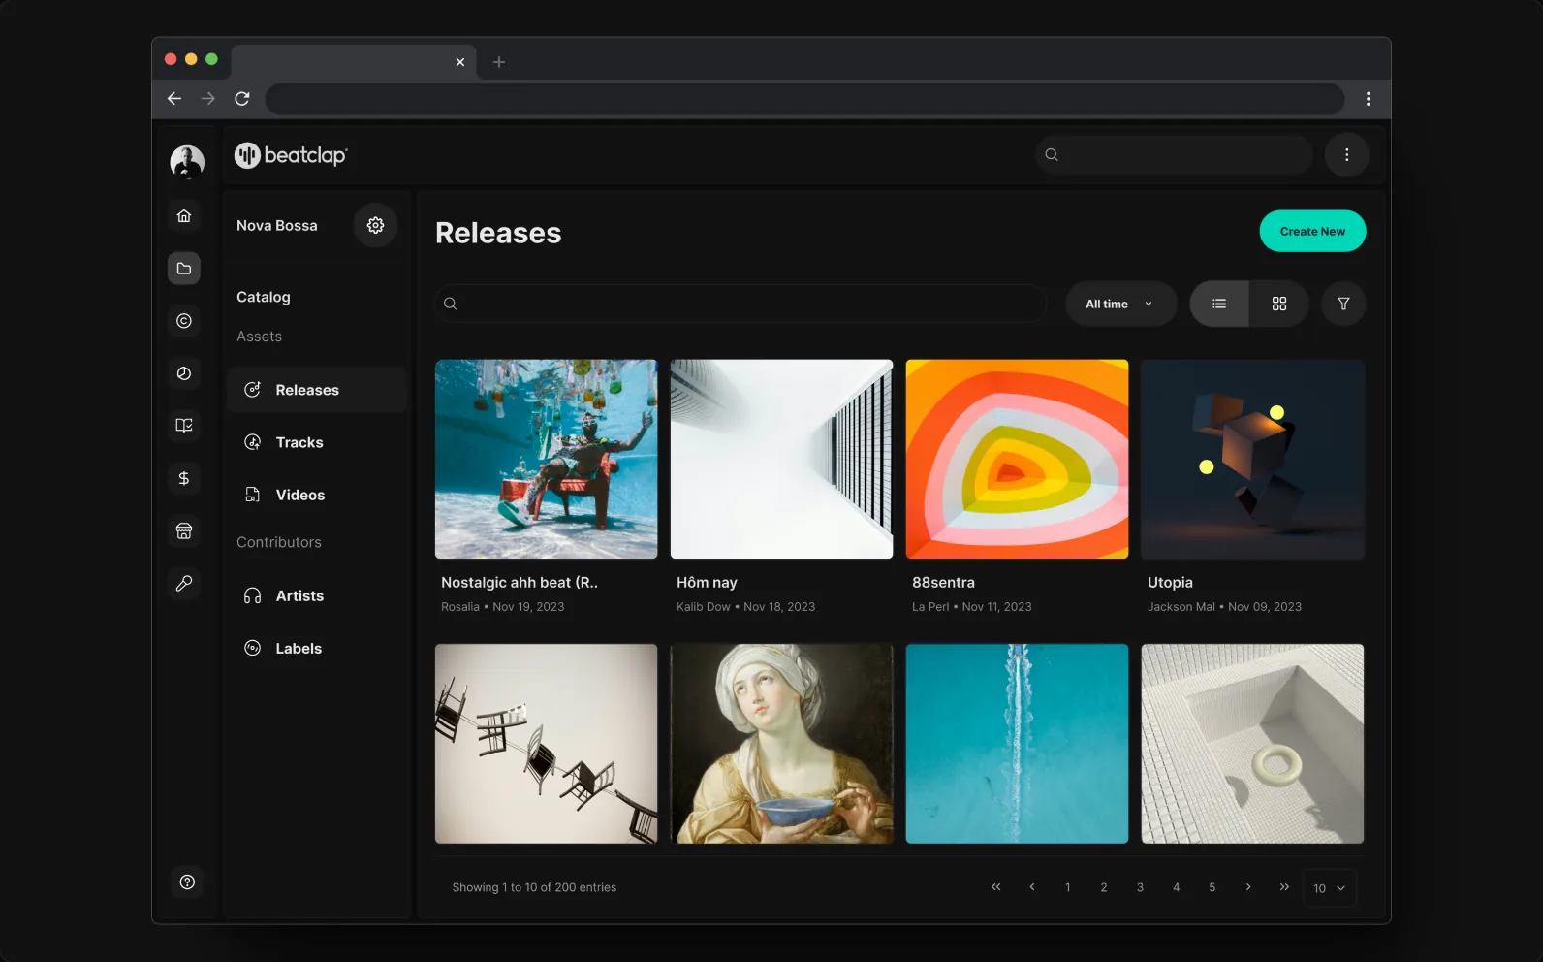Jump to the last page

click(x=1284, y=887)
